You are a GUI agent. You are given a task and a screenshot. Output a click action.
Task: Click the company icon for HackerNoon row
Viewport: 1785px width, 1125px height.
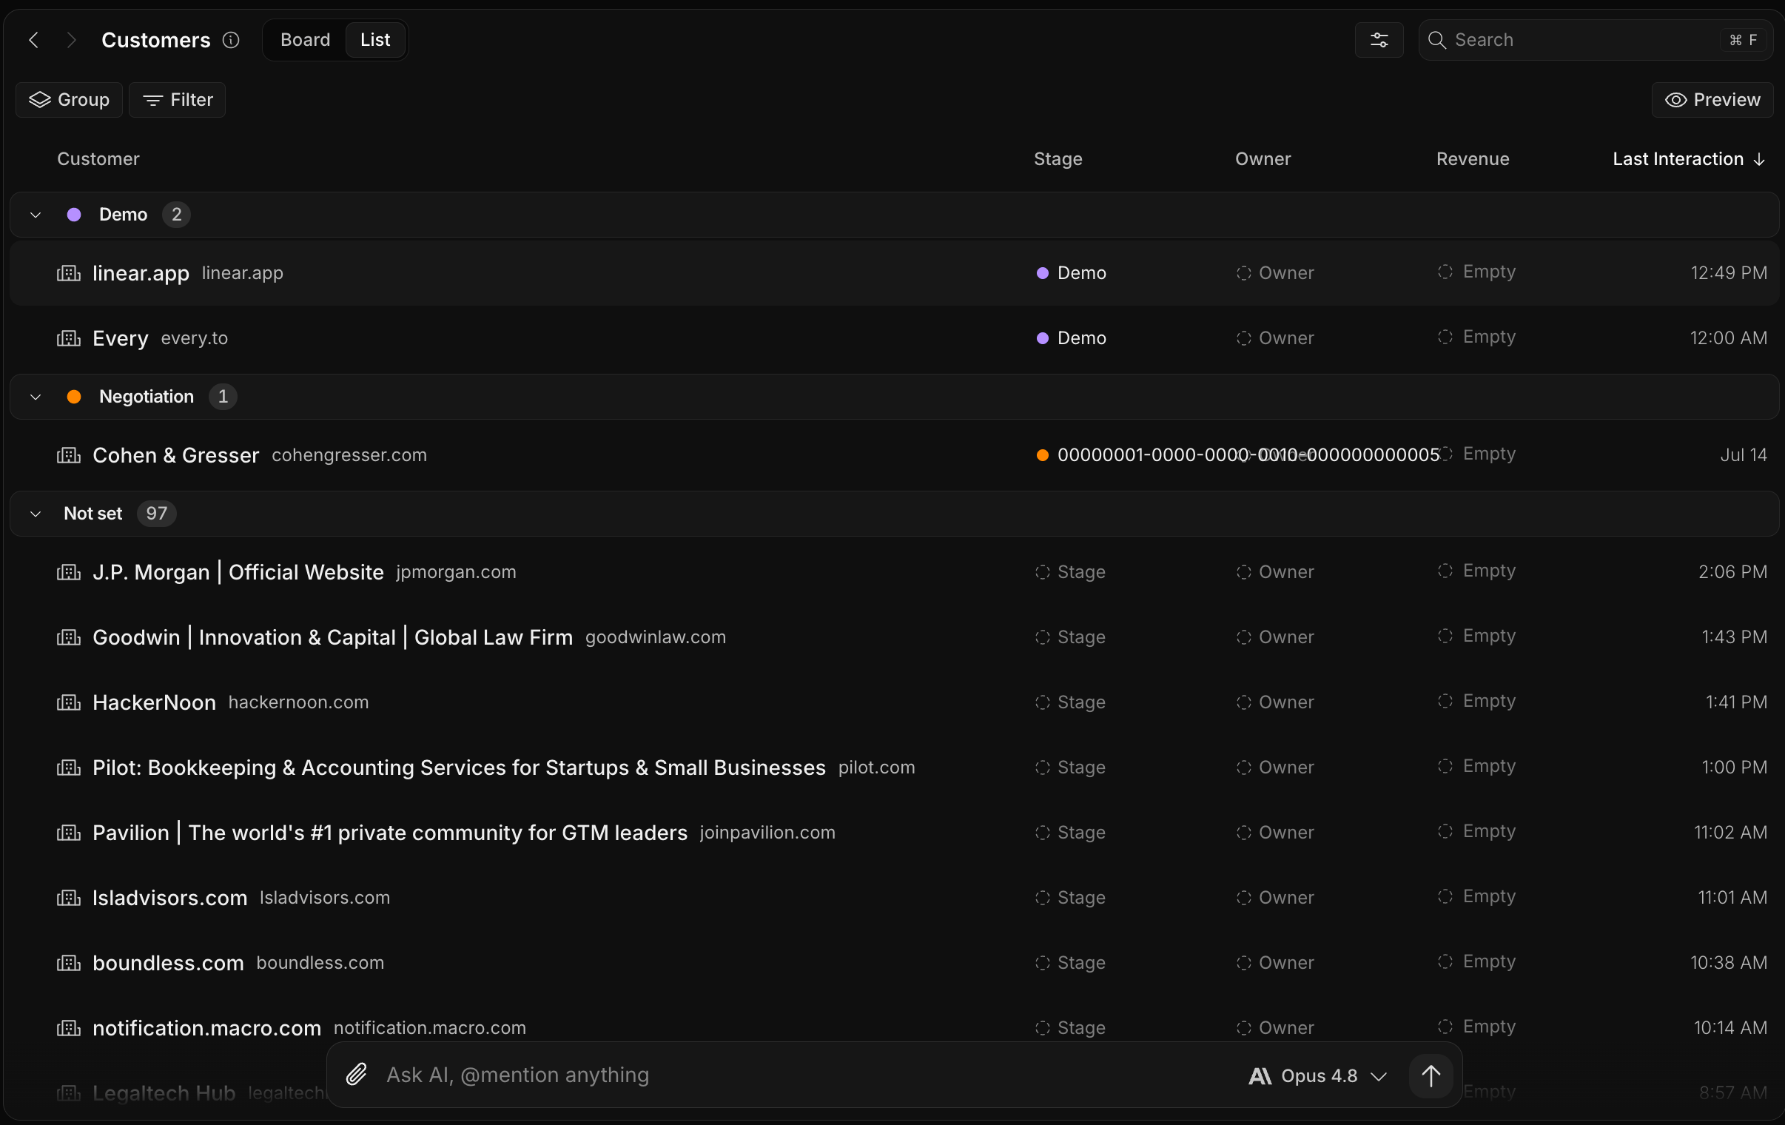(x=69, y=702)
